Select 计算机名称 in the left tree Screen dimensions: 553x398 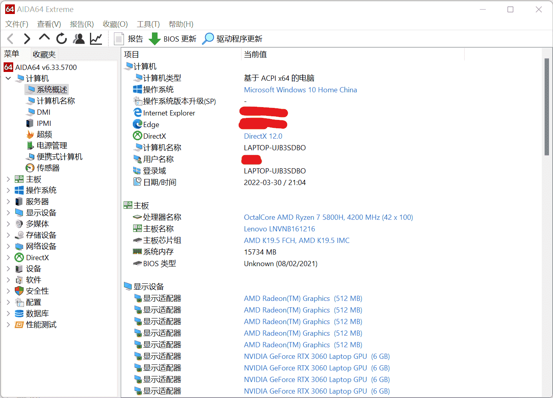(56, 101)
